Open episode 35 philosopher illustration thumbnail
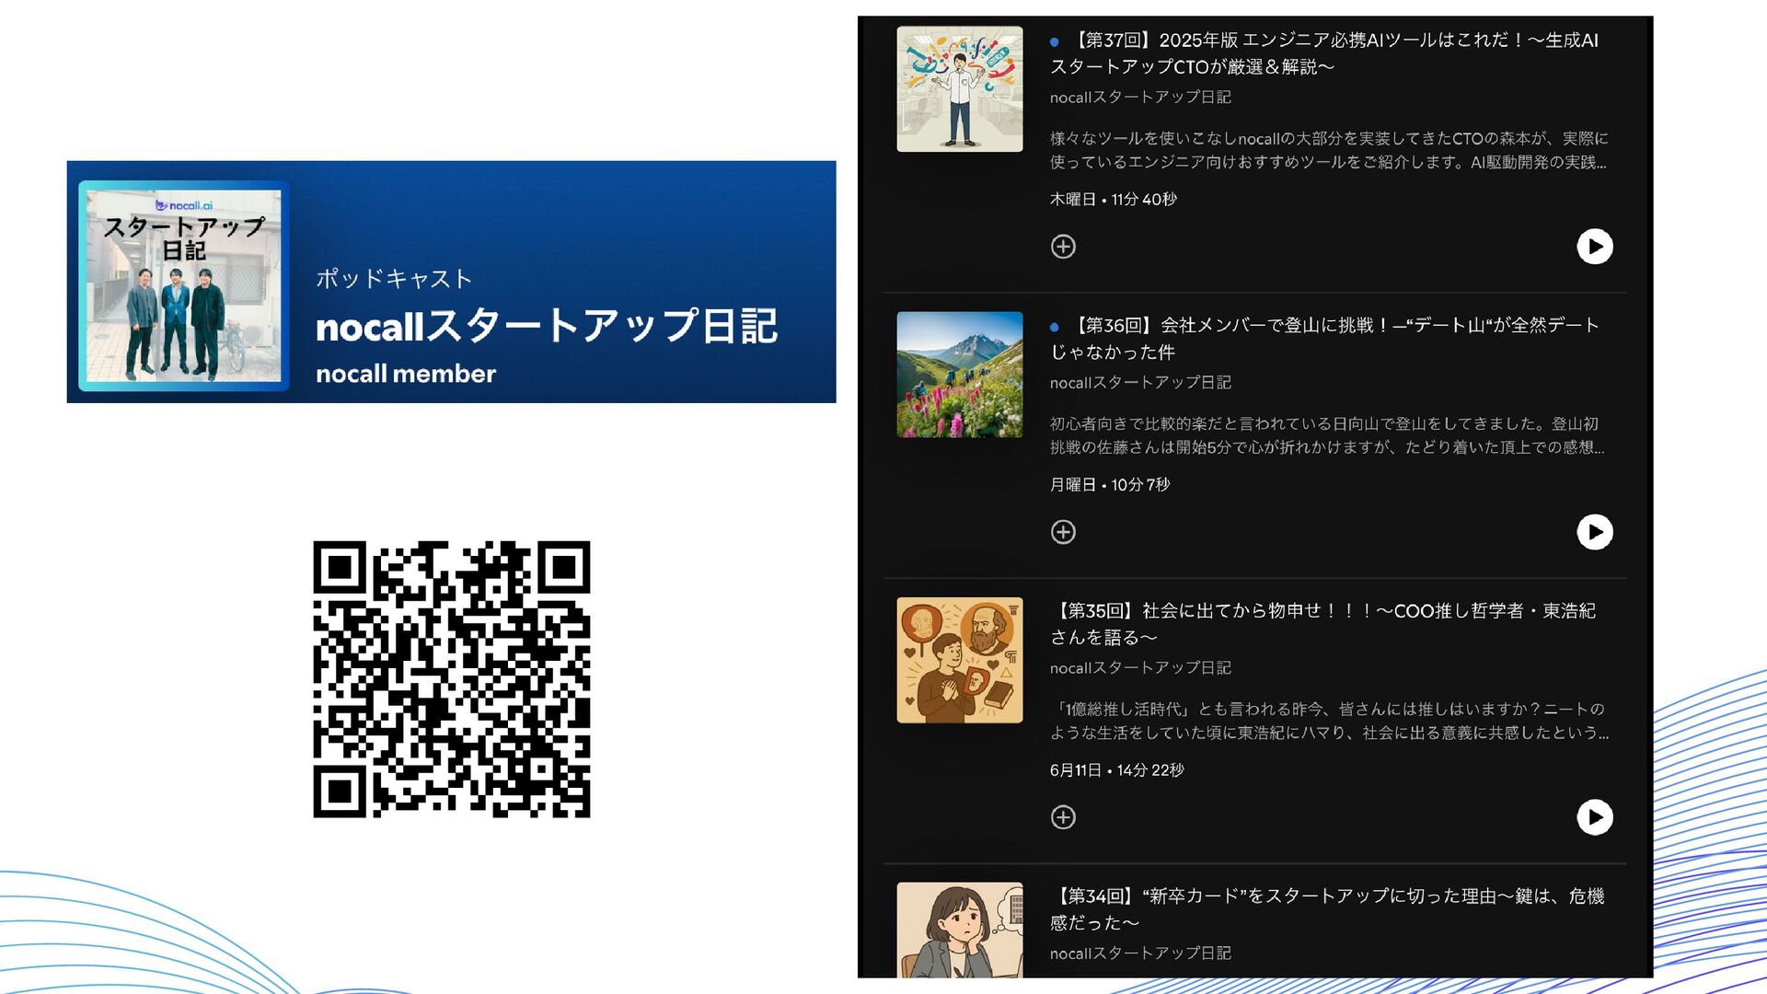 pyautogui.click(x=960, y=660)
